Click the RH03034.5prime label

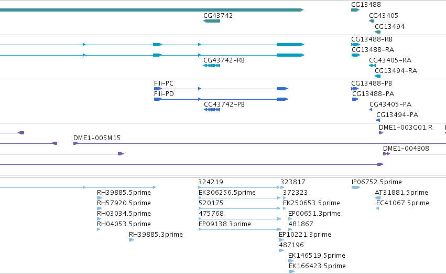point(124,214)
